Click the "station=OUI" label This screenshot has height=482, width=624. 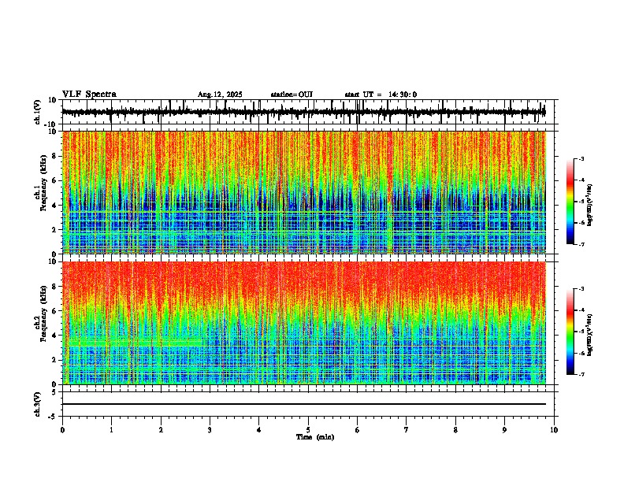pyautogui.click(x=292, y=95)
